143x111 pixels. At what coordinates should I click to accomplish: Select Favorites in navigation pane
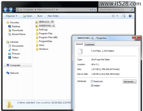tap(15, 22)
